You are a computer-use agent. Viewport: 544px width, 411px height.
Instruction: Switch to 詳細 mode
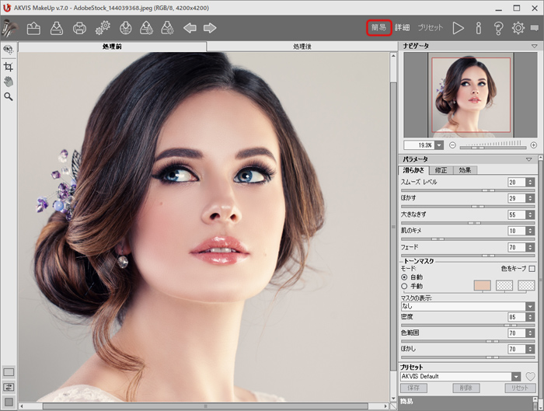402,28
